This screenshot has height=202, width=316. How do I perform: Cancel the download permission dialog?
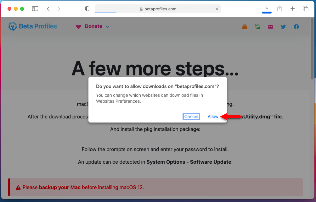[191, 117]
